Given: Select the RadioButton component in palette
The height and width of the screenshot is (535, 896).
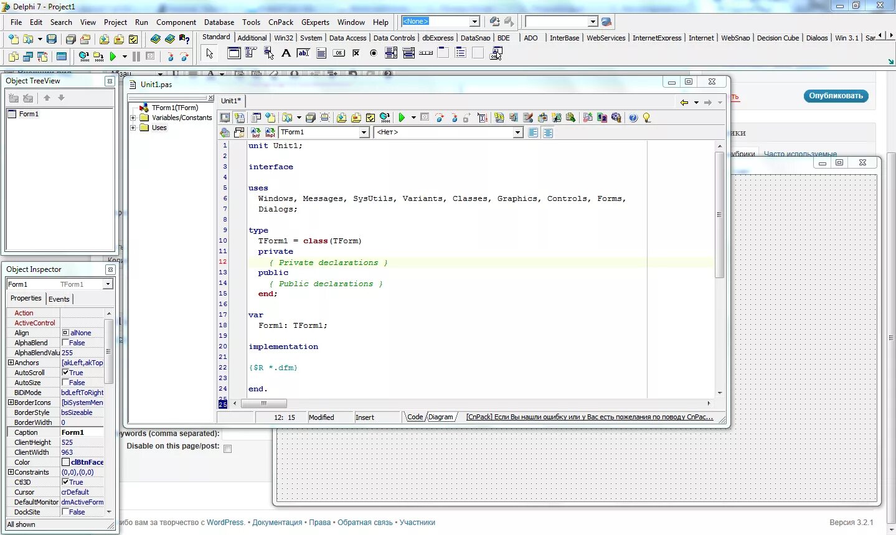Looking at the screenshot, I should coord(374,53).
